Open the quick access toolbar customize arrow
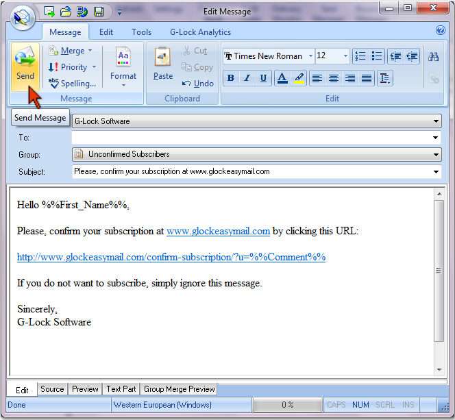Viewport: 455px width, 420px height. pyautogui.click(x=119, y=12)
